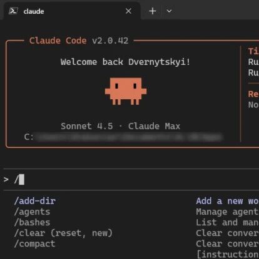Click the 'List and man' description text
Image resolution: width=259 pixels, height=259 pixels.
(x=227, y=223)
